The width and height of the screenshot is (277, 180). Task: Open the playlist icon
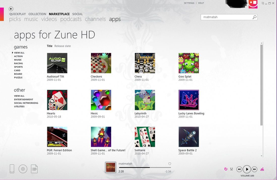[x=34, y=169]
